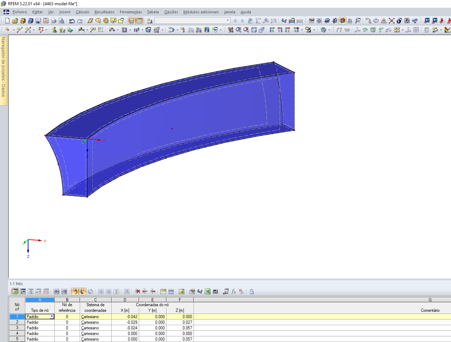451x342 pixels.
Task: Open the Ajuda menu
Action: coord(246,12)
